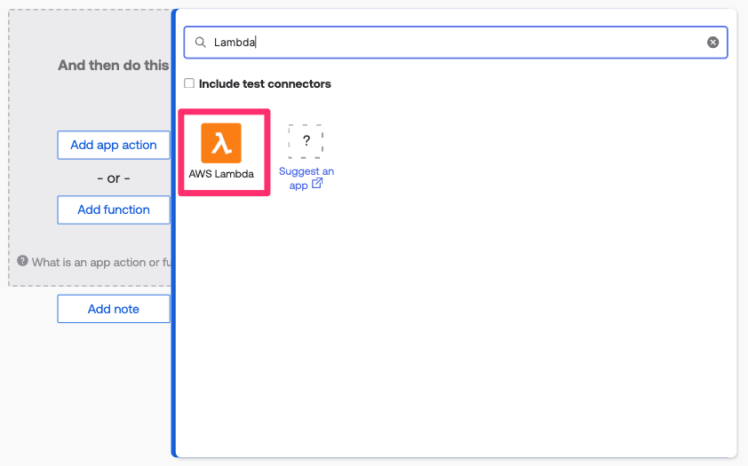Select the AWS Lambda connector icon
Screen dimensions: 748x466
tap(221, 143)
